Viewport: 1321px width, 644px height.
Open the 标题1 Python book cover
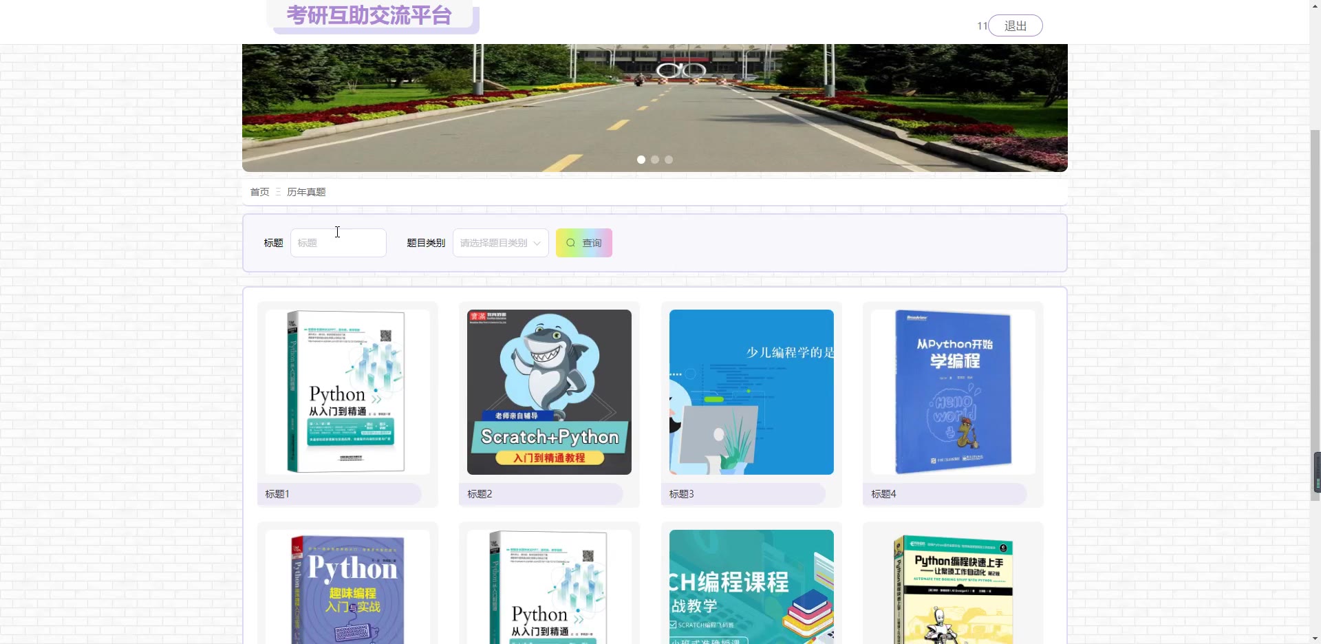coord(347,392)
